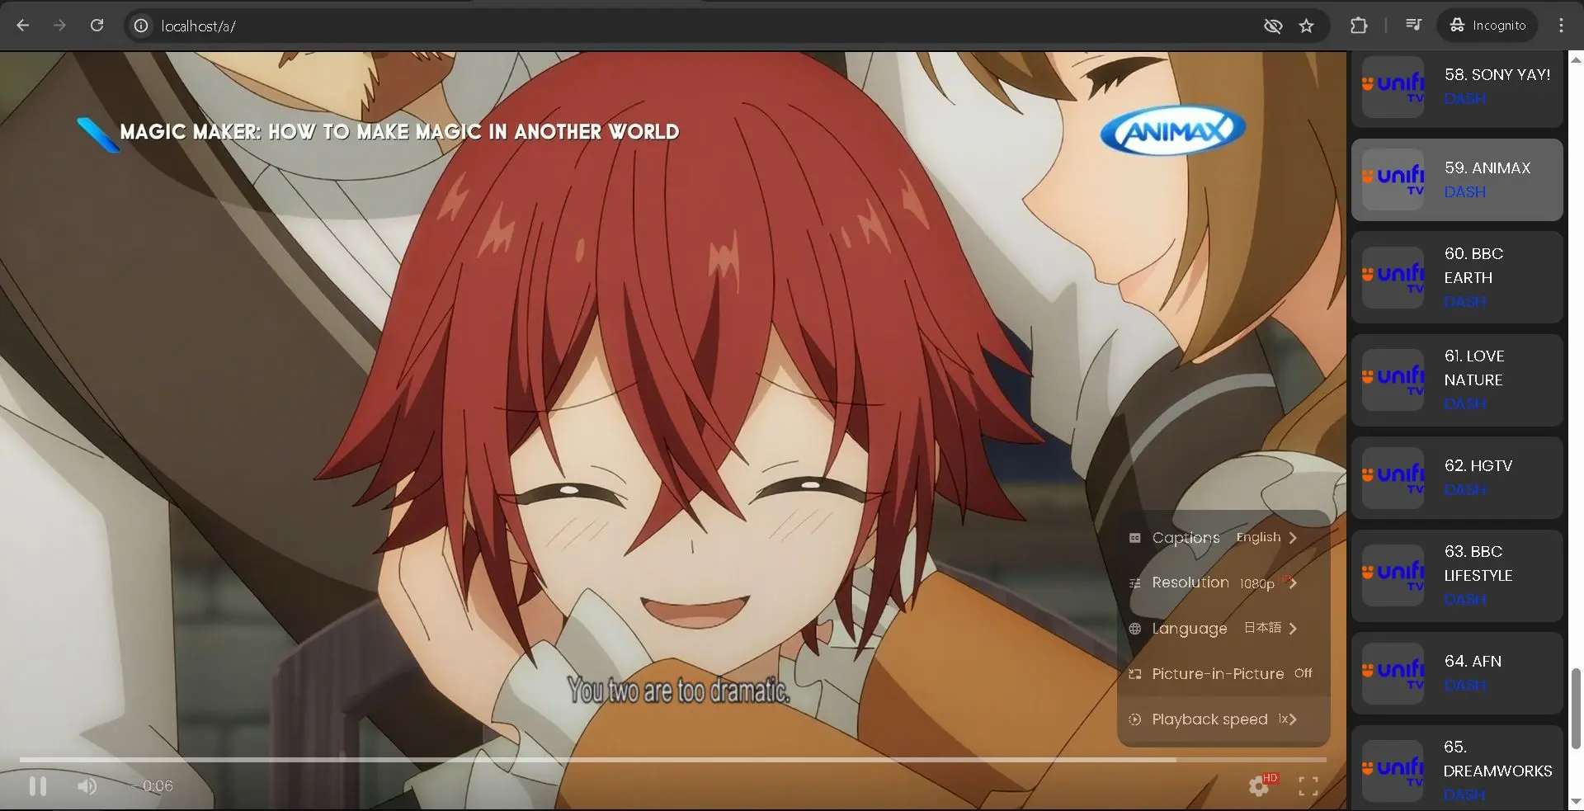This screenshot has width=1584, height=811.
Task: Click the Captions icon in settings
Action: pyautogui.click(x=1135, y=538)
